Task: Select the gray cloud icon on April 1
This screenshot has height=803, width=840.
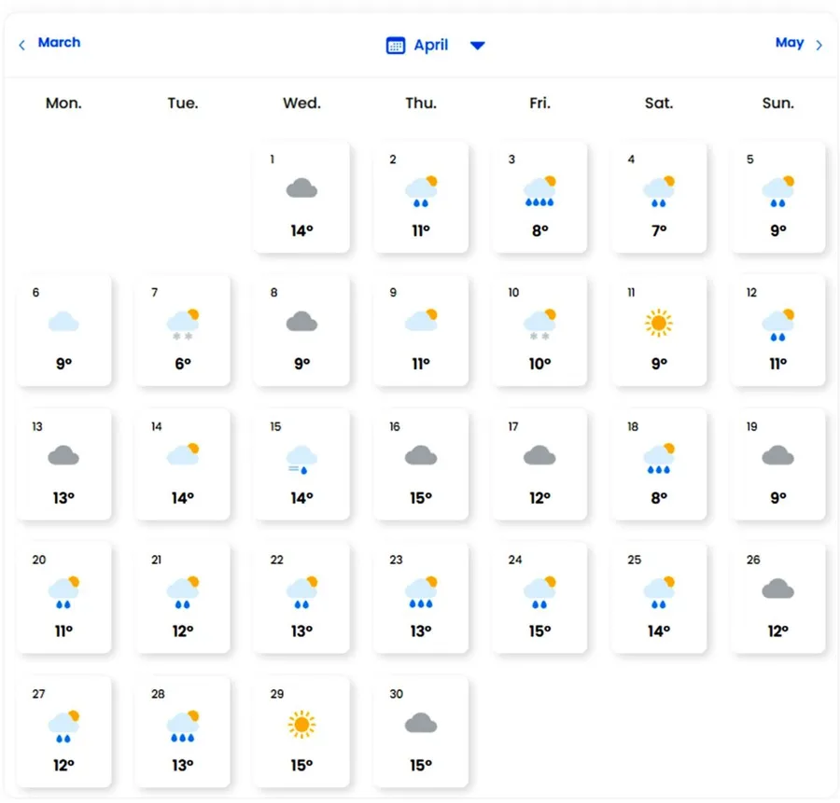Action: [301, 187]
